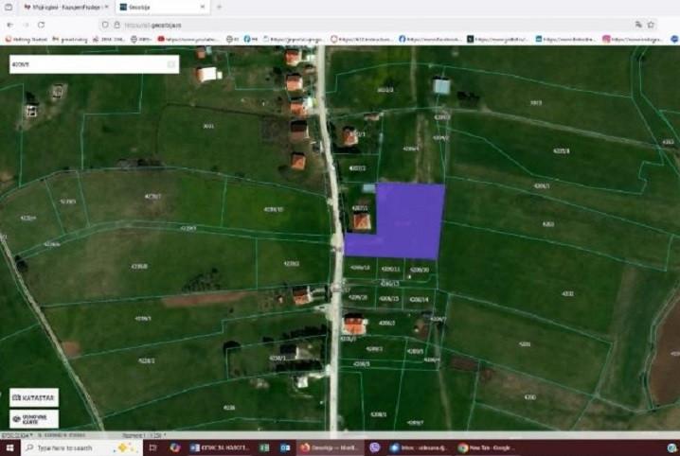680x456 pixels.
Task: Clear the parcel search box
Action: (170, 64)
